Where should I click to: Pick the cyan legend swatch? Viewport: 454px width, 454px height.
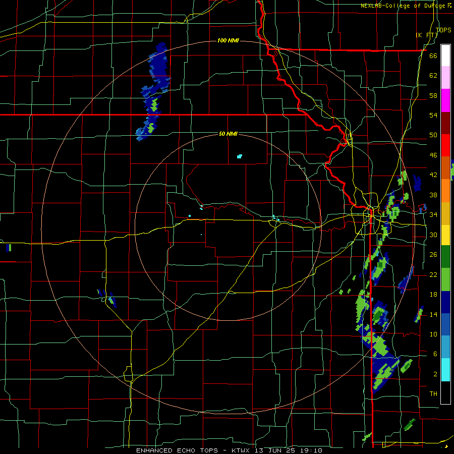pyautogui.click(x=445, y=370)
